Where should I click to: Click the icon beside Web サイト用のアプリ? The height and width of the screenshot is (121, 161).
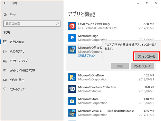pyautogui.click(x=5, y=70)
